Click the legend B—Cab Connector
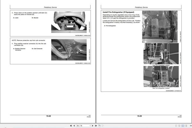The width and height of the screenshot is (192, 128). point(37,49)
